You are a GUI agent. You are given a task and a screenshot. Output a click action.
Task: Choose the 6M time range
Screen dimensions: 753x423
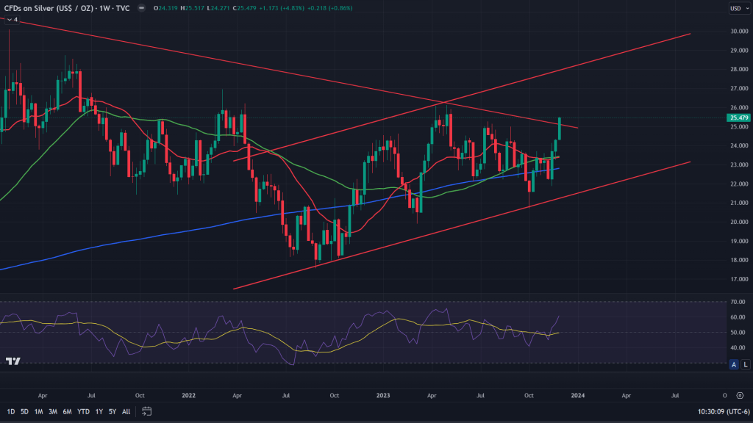click(x=67, y=411)
